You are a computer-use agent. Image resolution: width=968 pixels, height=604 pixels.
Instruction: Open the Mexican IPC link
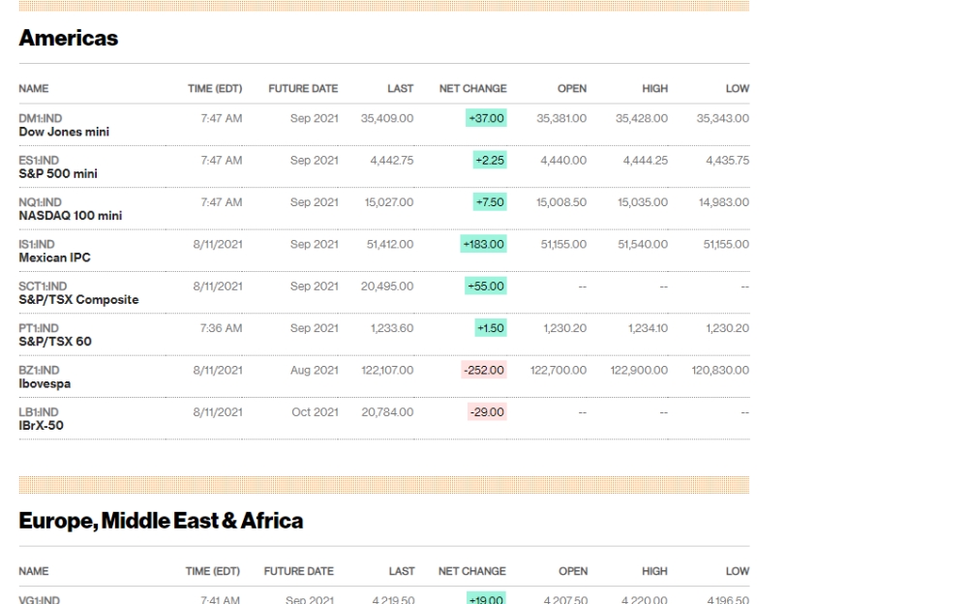54,257
